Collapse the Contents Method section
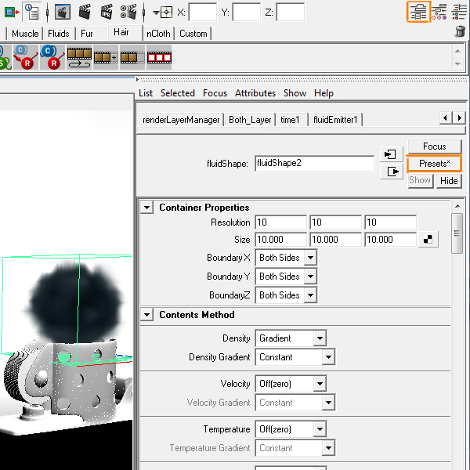The height and width of the screenshot is (470, 470). coord(147,314)
